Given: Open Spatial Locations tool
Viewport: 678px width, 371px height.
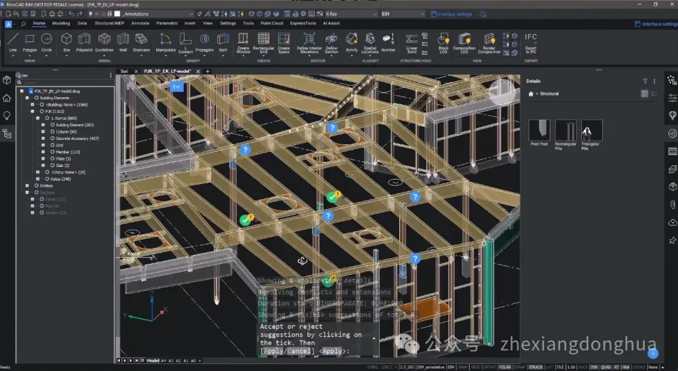Looking at the screenshot, I should point(370,43).
